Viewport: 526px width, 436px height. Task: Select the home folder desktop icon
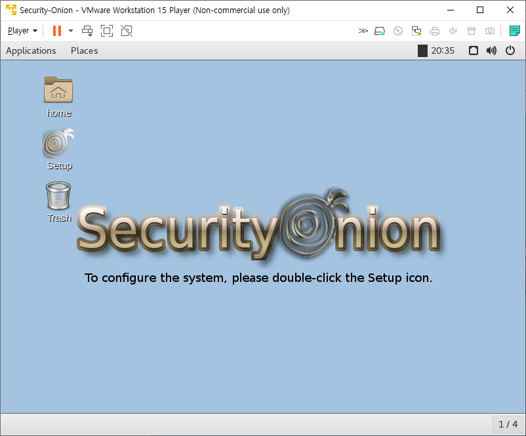tap(59, 97)
